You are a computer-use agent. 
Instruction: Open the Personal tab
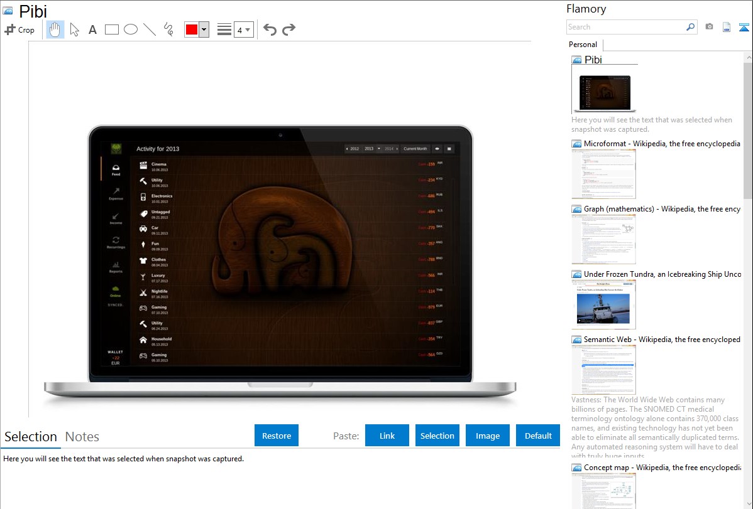click(583, 45)
